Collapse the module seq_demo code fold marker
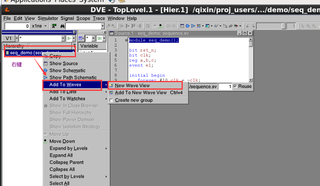The height and width of the screenshot is (186, 320). (126, 40)
